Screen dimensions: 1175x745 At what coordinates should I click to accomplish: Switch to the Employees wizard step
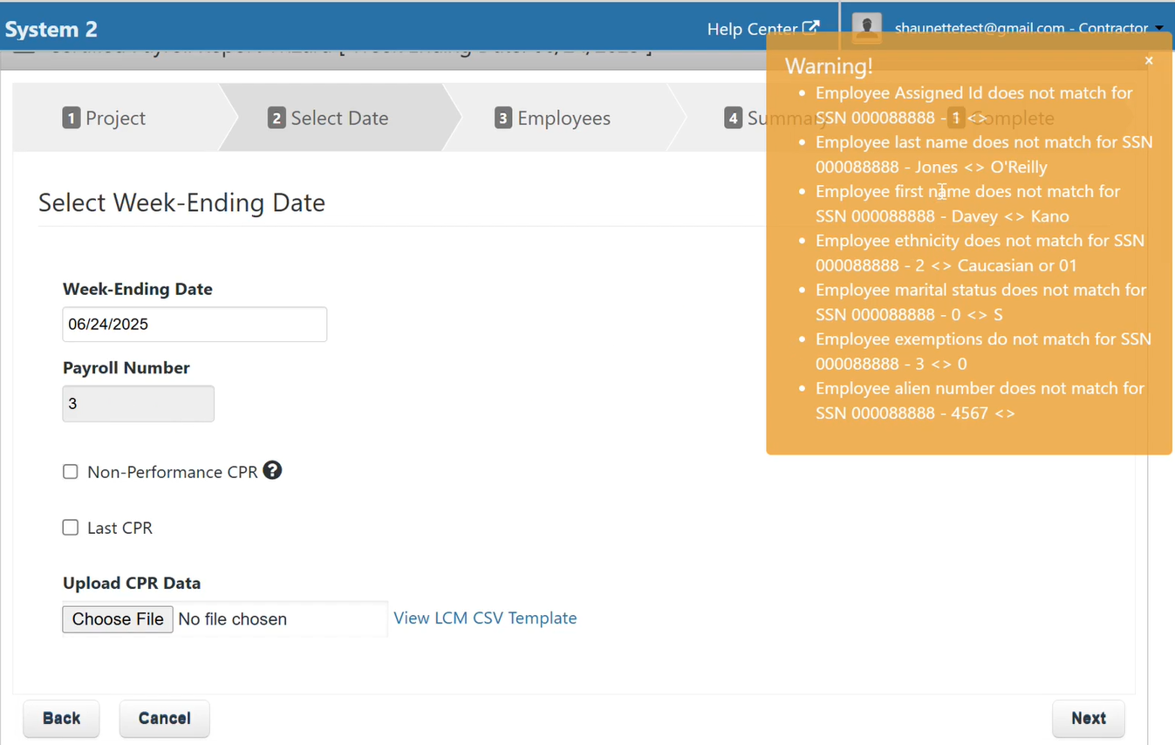point(552,118)
